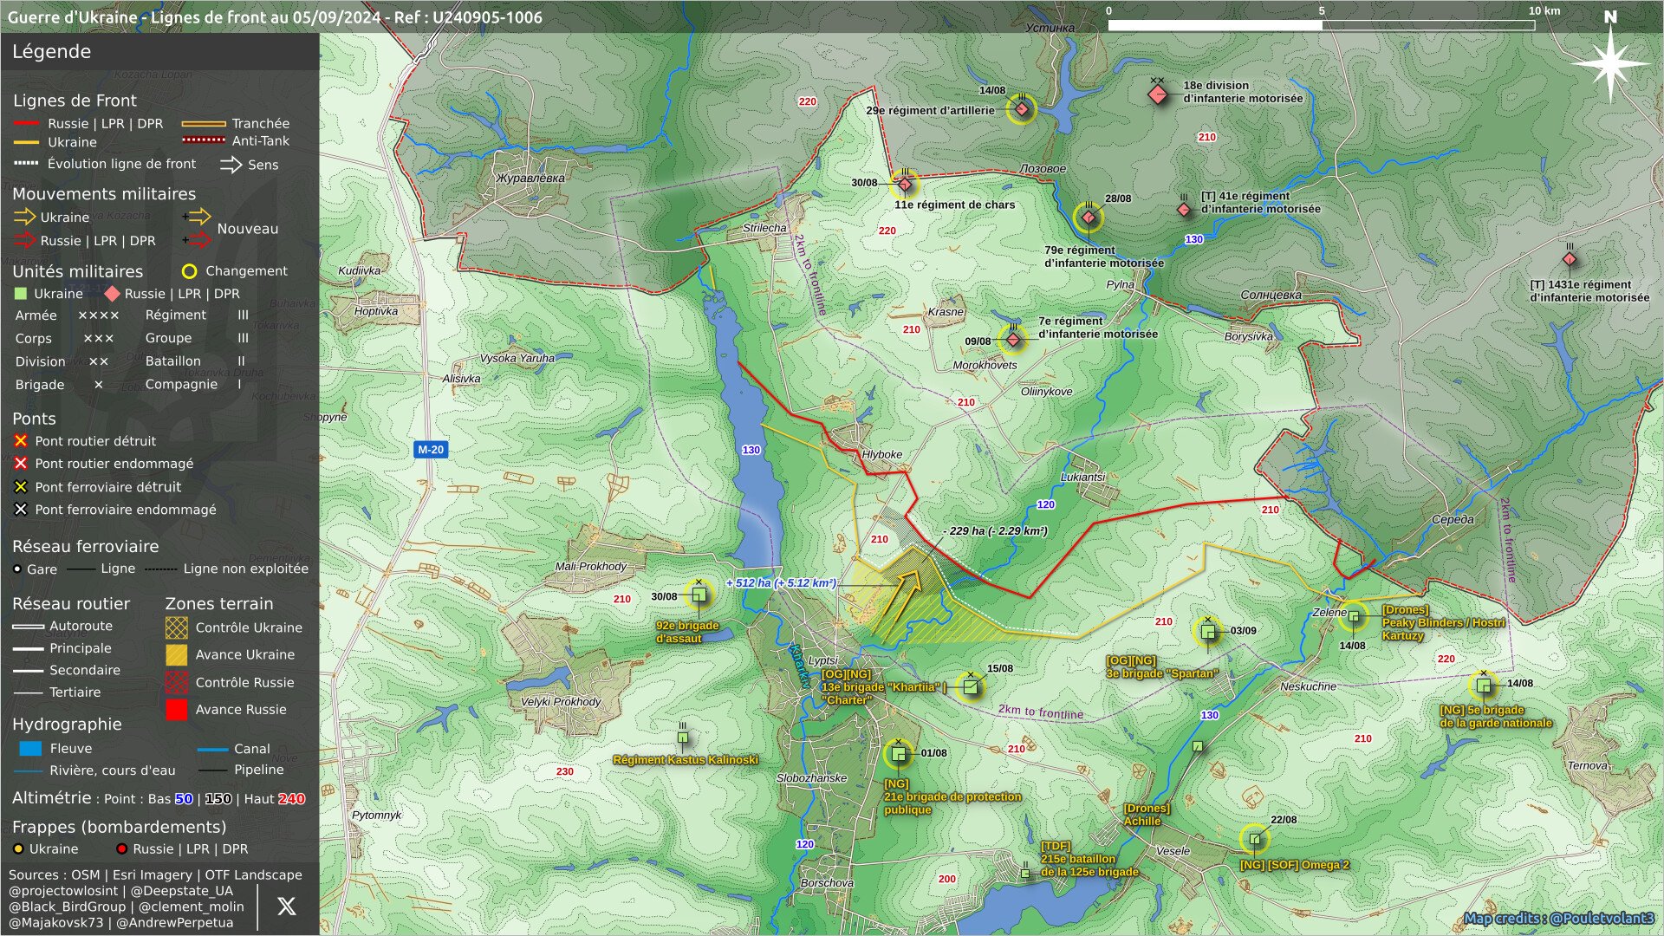Image resolution: width=1664 pixels, height=936 pixels.
Task: Click the Slobozhanske town label
Action: (x=811, y=778)
